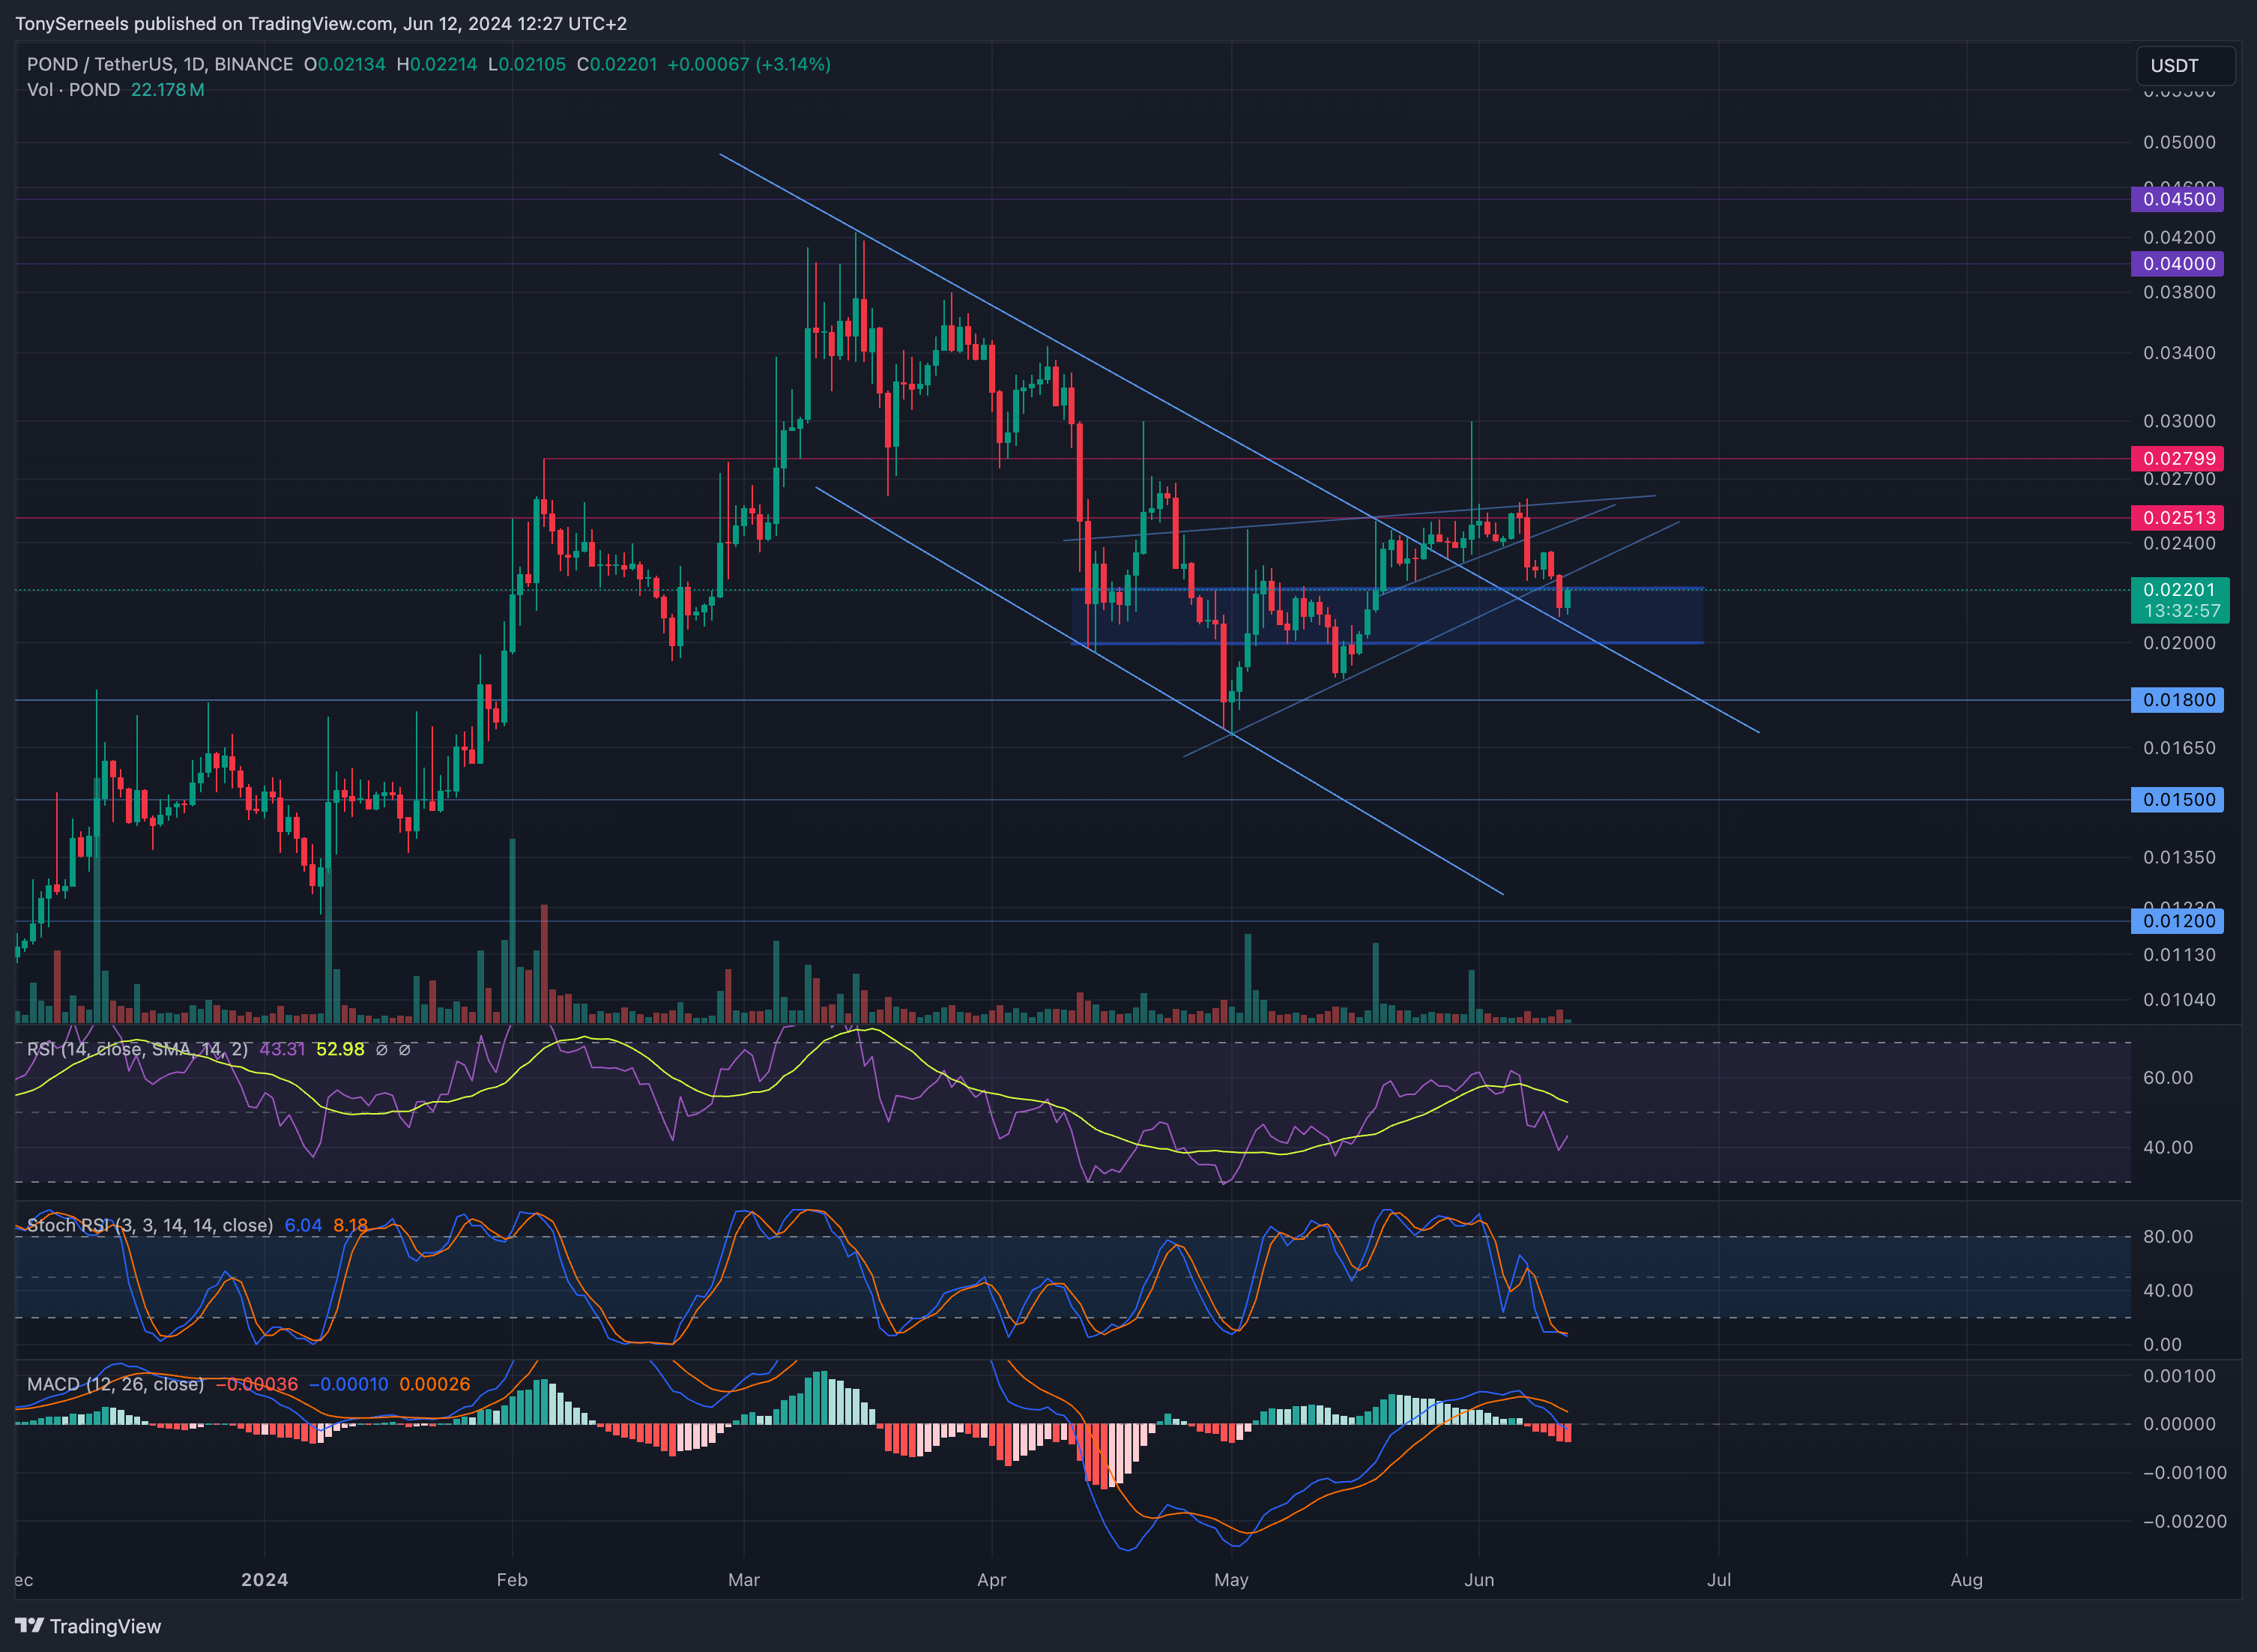Click the Stoch RSI K value 6.04
Screen dimensions: 2257x1652
click(x=303, y=1226)
